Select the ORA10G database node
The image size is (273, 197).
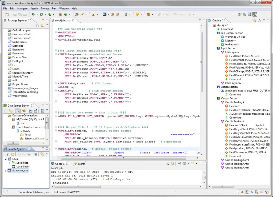[25, 131]
